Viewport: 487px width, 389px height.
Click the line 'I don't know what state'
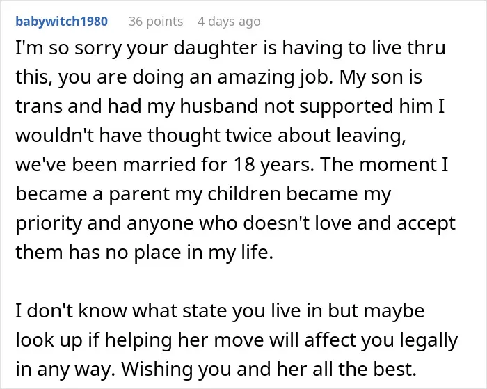click(220, 310)
